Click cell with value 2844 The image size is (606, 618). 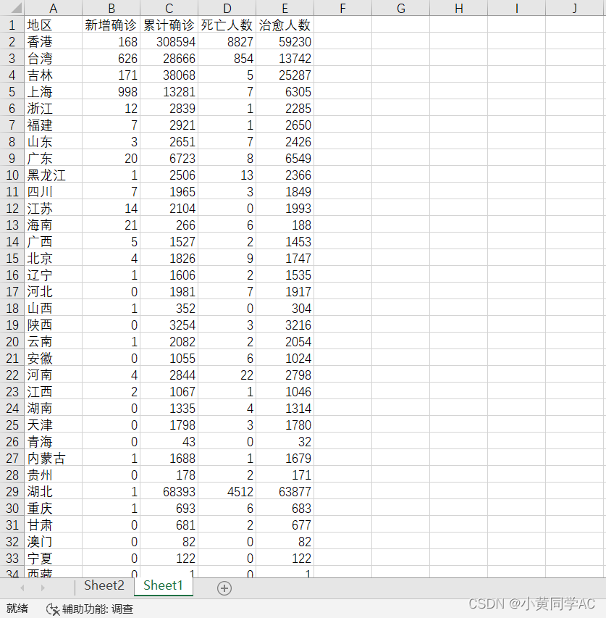tap(169, 375)
